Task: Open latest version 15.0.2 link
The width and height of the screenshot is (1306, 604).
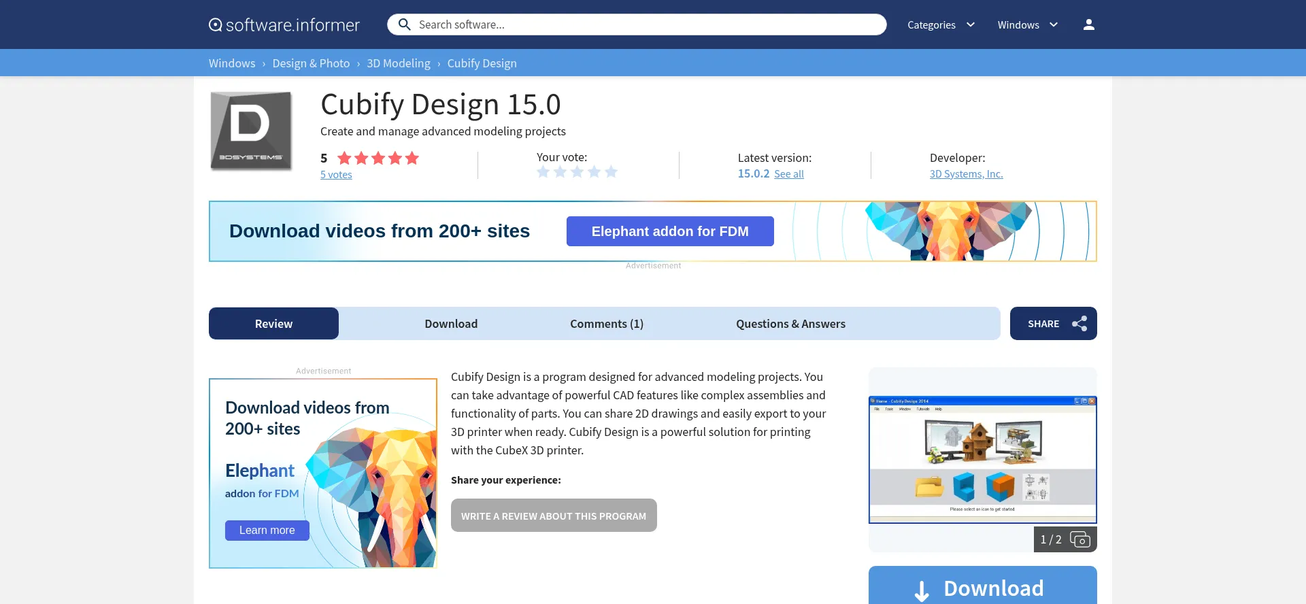Action: [754, 173]
